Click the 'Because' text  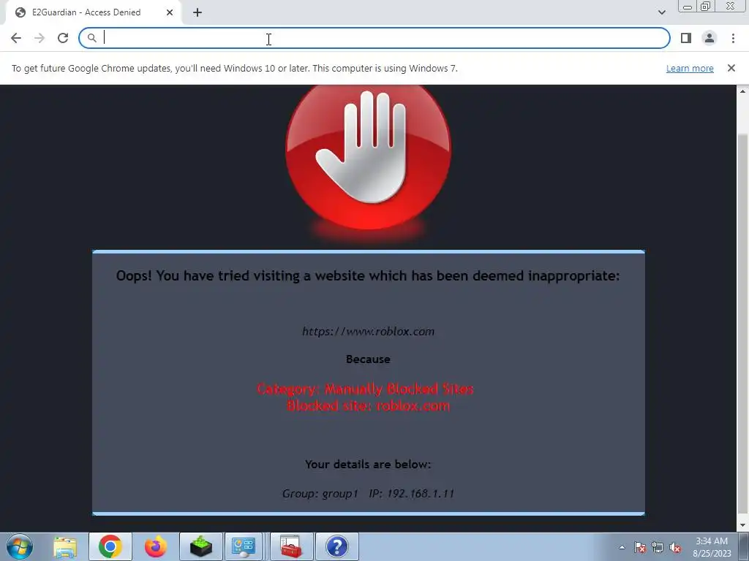click(x=368, y=359)
